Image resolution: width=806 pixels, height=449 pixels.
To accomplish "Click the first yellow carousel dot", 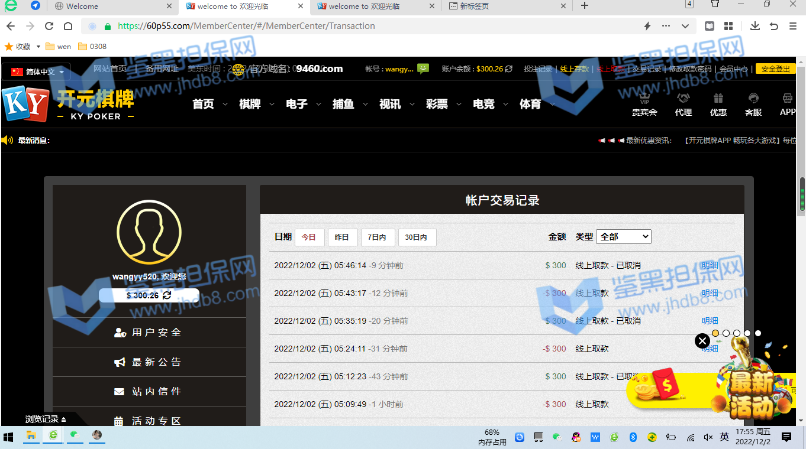I will click(x=715, y=333).
